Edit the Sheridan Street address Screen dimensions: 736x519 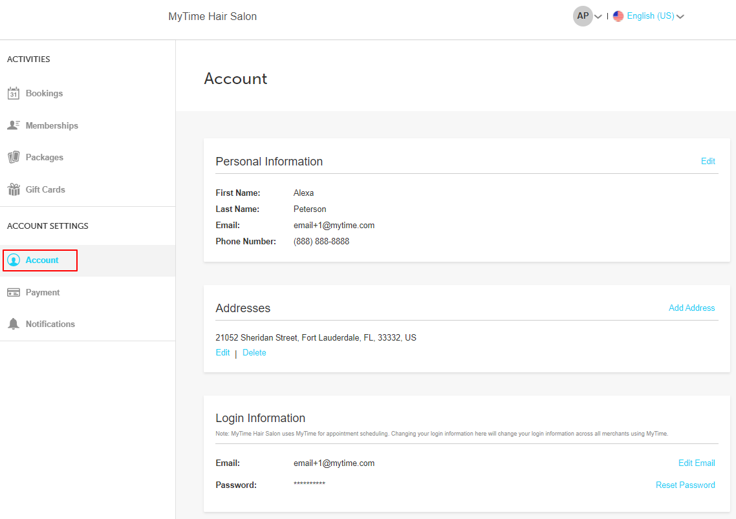(222, 352)
